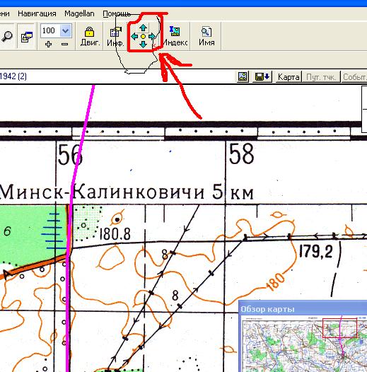Switch to the Карта tab
Image resolution: width=367 pixels, height=372 pixels.
tap(289, 77)
